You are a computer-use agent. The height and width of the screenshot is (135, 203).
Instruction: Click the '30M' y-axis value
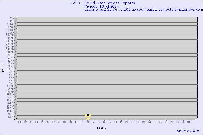[10, 64]
